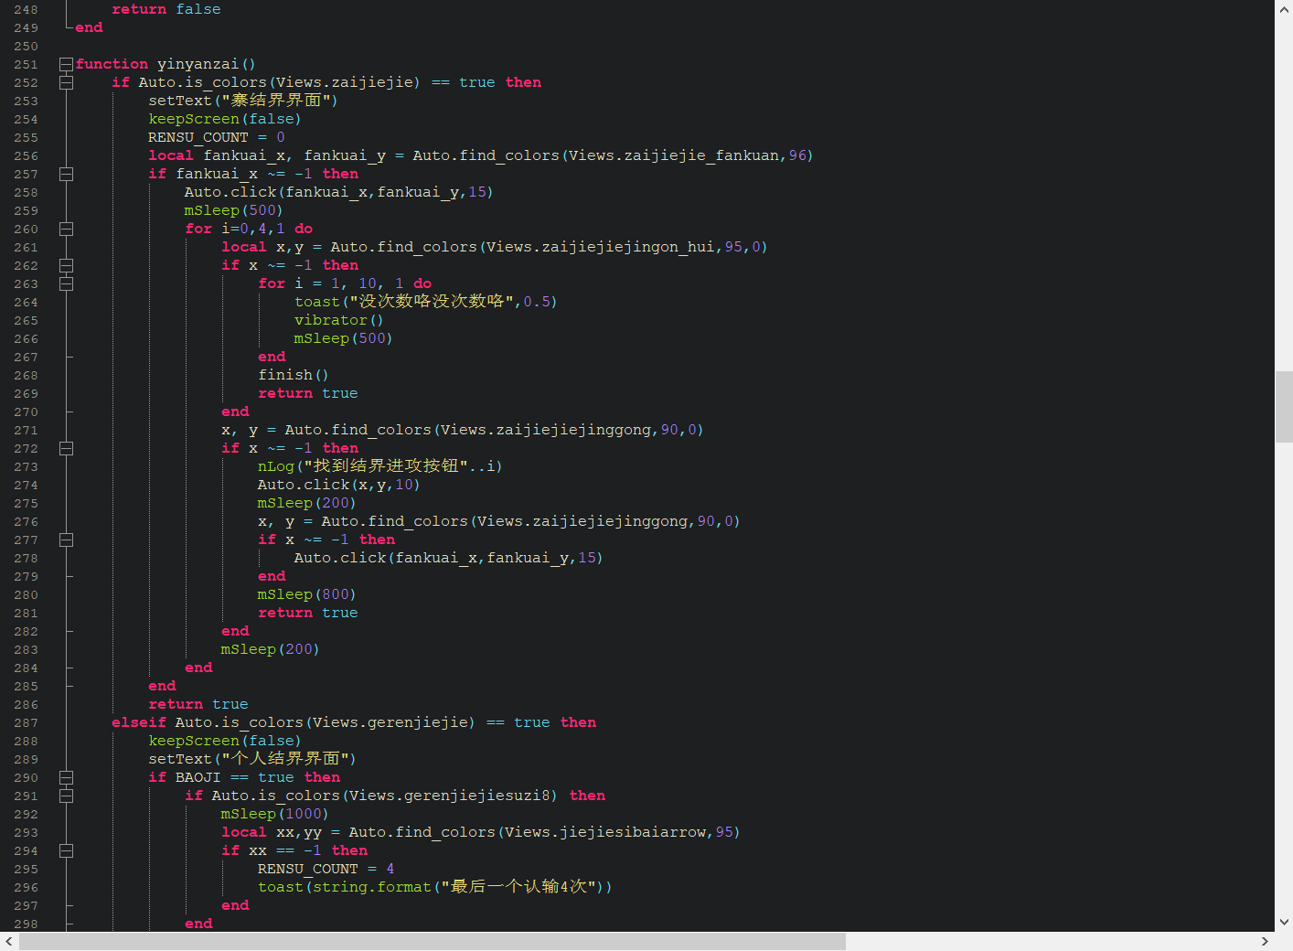This screenshot has height=951, width=1293.
Task: Click nLog string "找到结界进攻按钮"
Action: 386,466
